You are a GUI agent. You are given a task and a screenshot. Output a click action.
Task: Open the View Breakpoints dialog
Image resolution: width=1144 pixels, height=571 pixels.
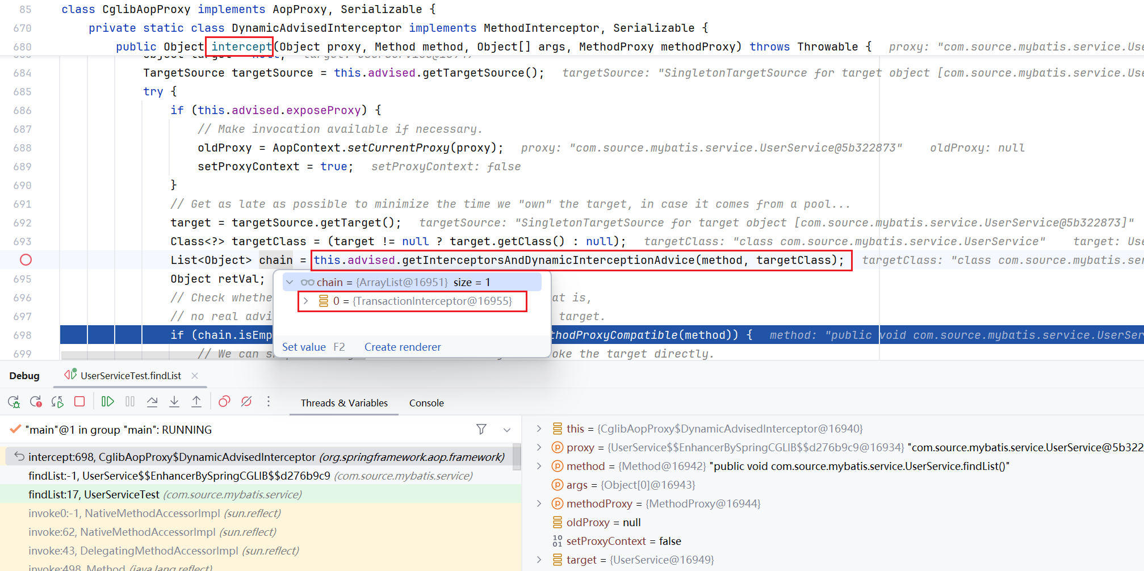[224, 402]
